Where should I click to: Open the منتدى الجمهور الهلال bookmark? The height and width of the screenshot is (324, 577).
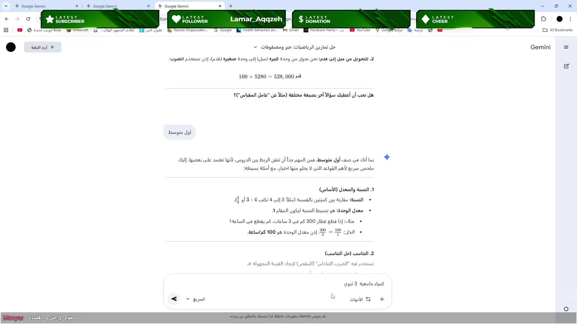114,30
